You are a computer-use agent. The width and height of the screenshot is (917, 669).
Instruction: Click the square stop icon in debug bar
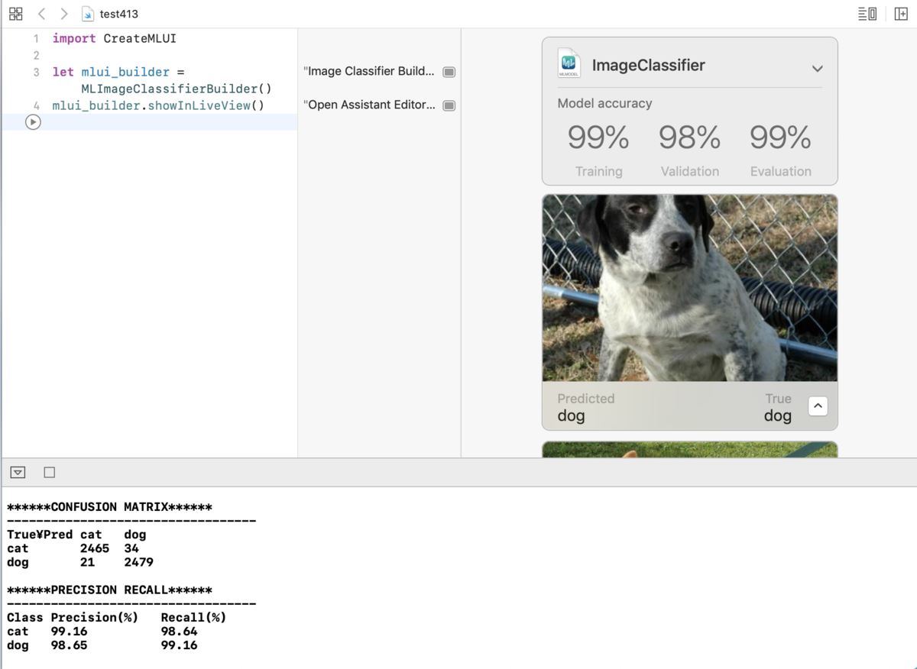50,473
